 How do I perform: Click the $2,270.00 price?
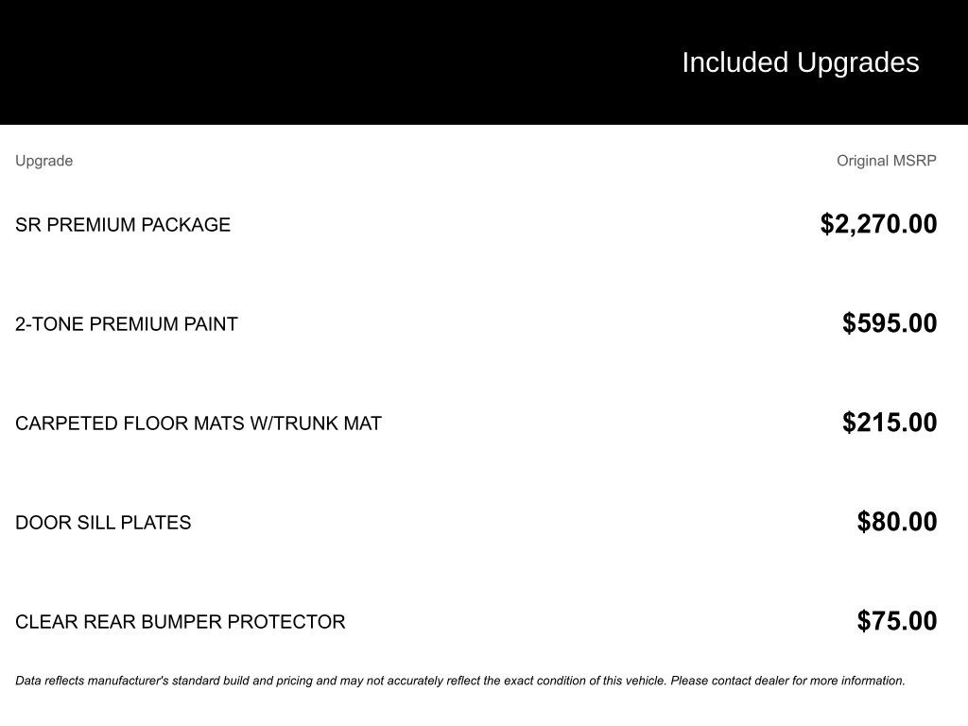[x=878, y=224]
